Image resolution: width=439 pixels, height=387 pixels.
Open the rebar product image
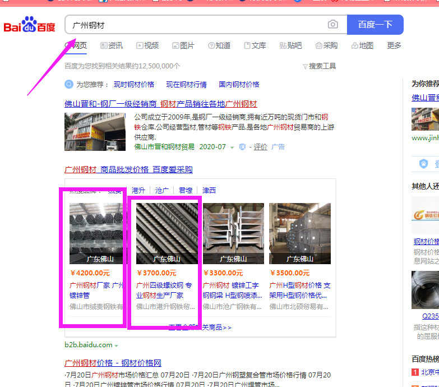(167, 233)
